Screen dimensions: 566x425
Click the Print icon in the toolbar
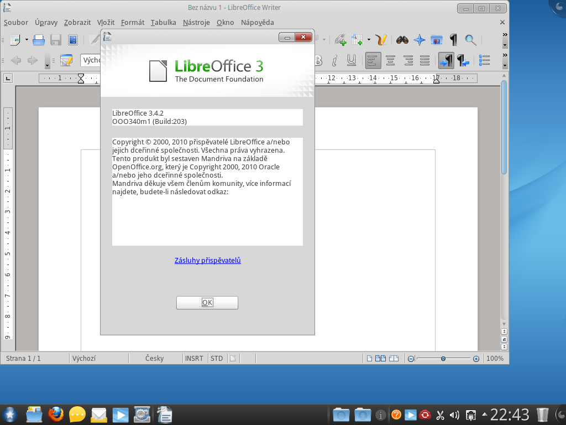(38, 40)
